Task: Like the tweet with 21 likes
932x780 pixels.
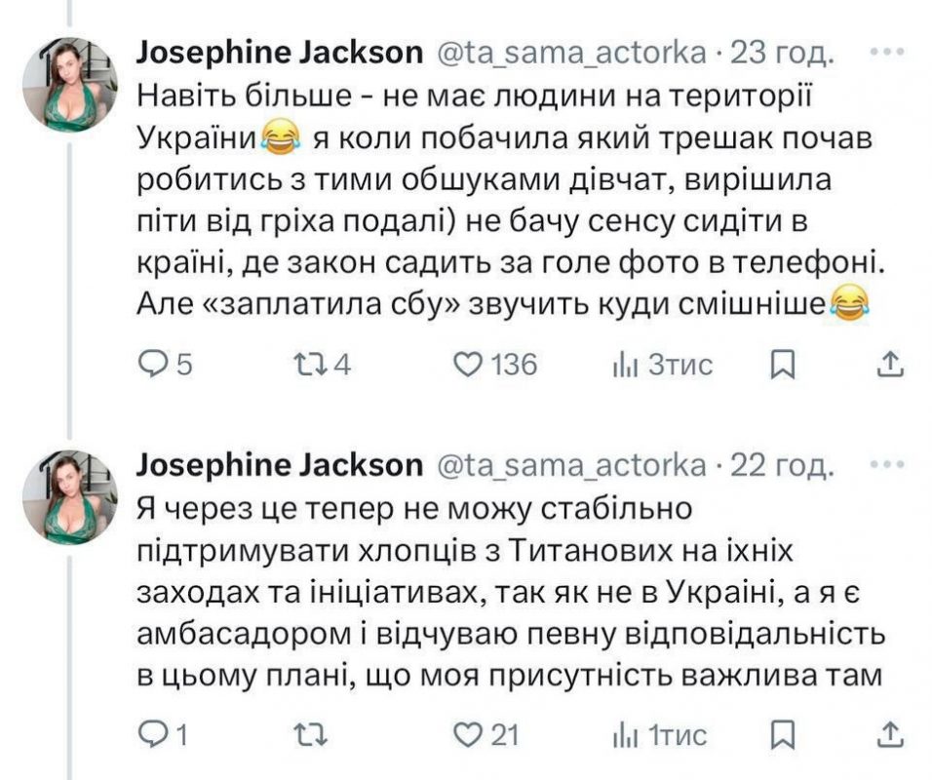Action: click(x=471, y=733)
